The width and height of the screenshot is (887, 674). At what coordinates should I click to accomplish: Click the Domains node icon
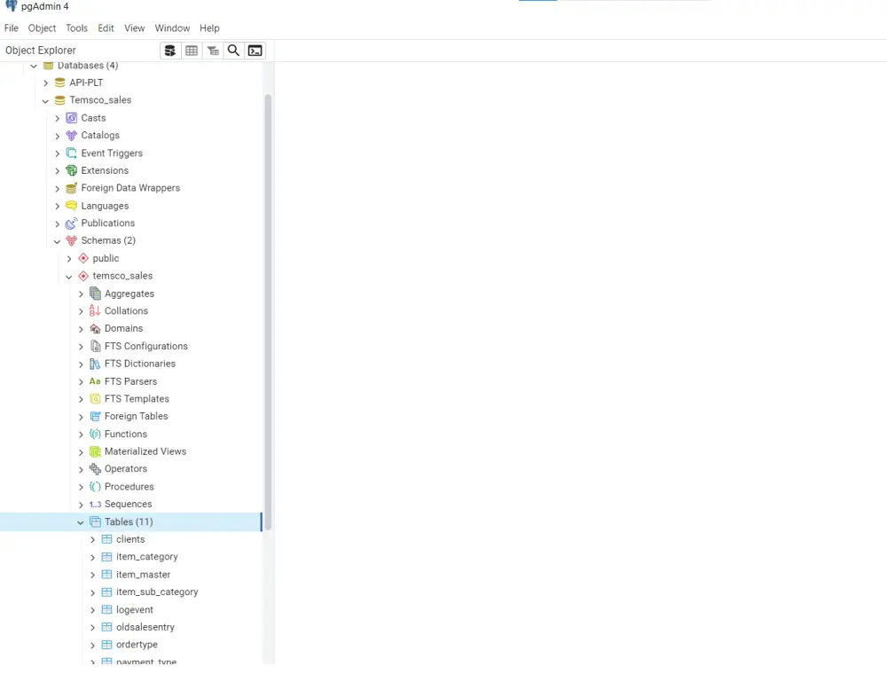tap(95, 328)
